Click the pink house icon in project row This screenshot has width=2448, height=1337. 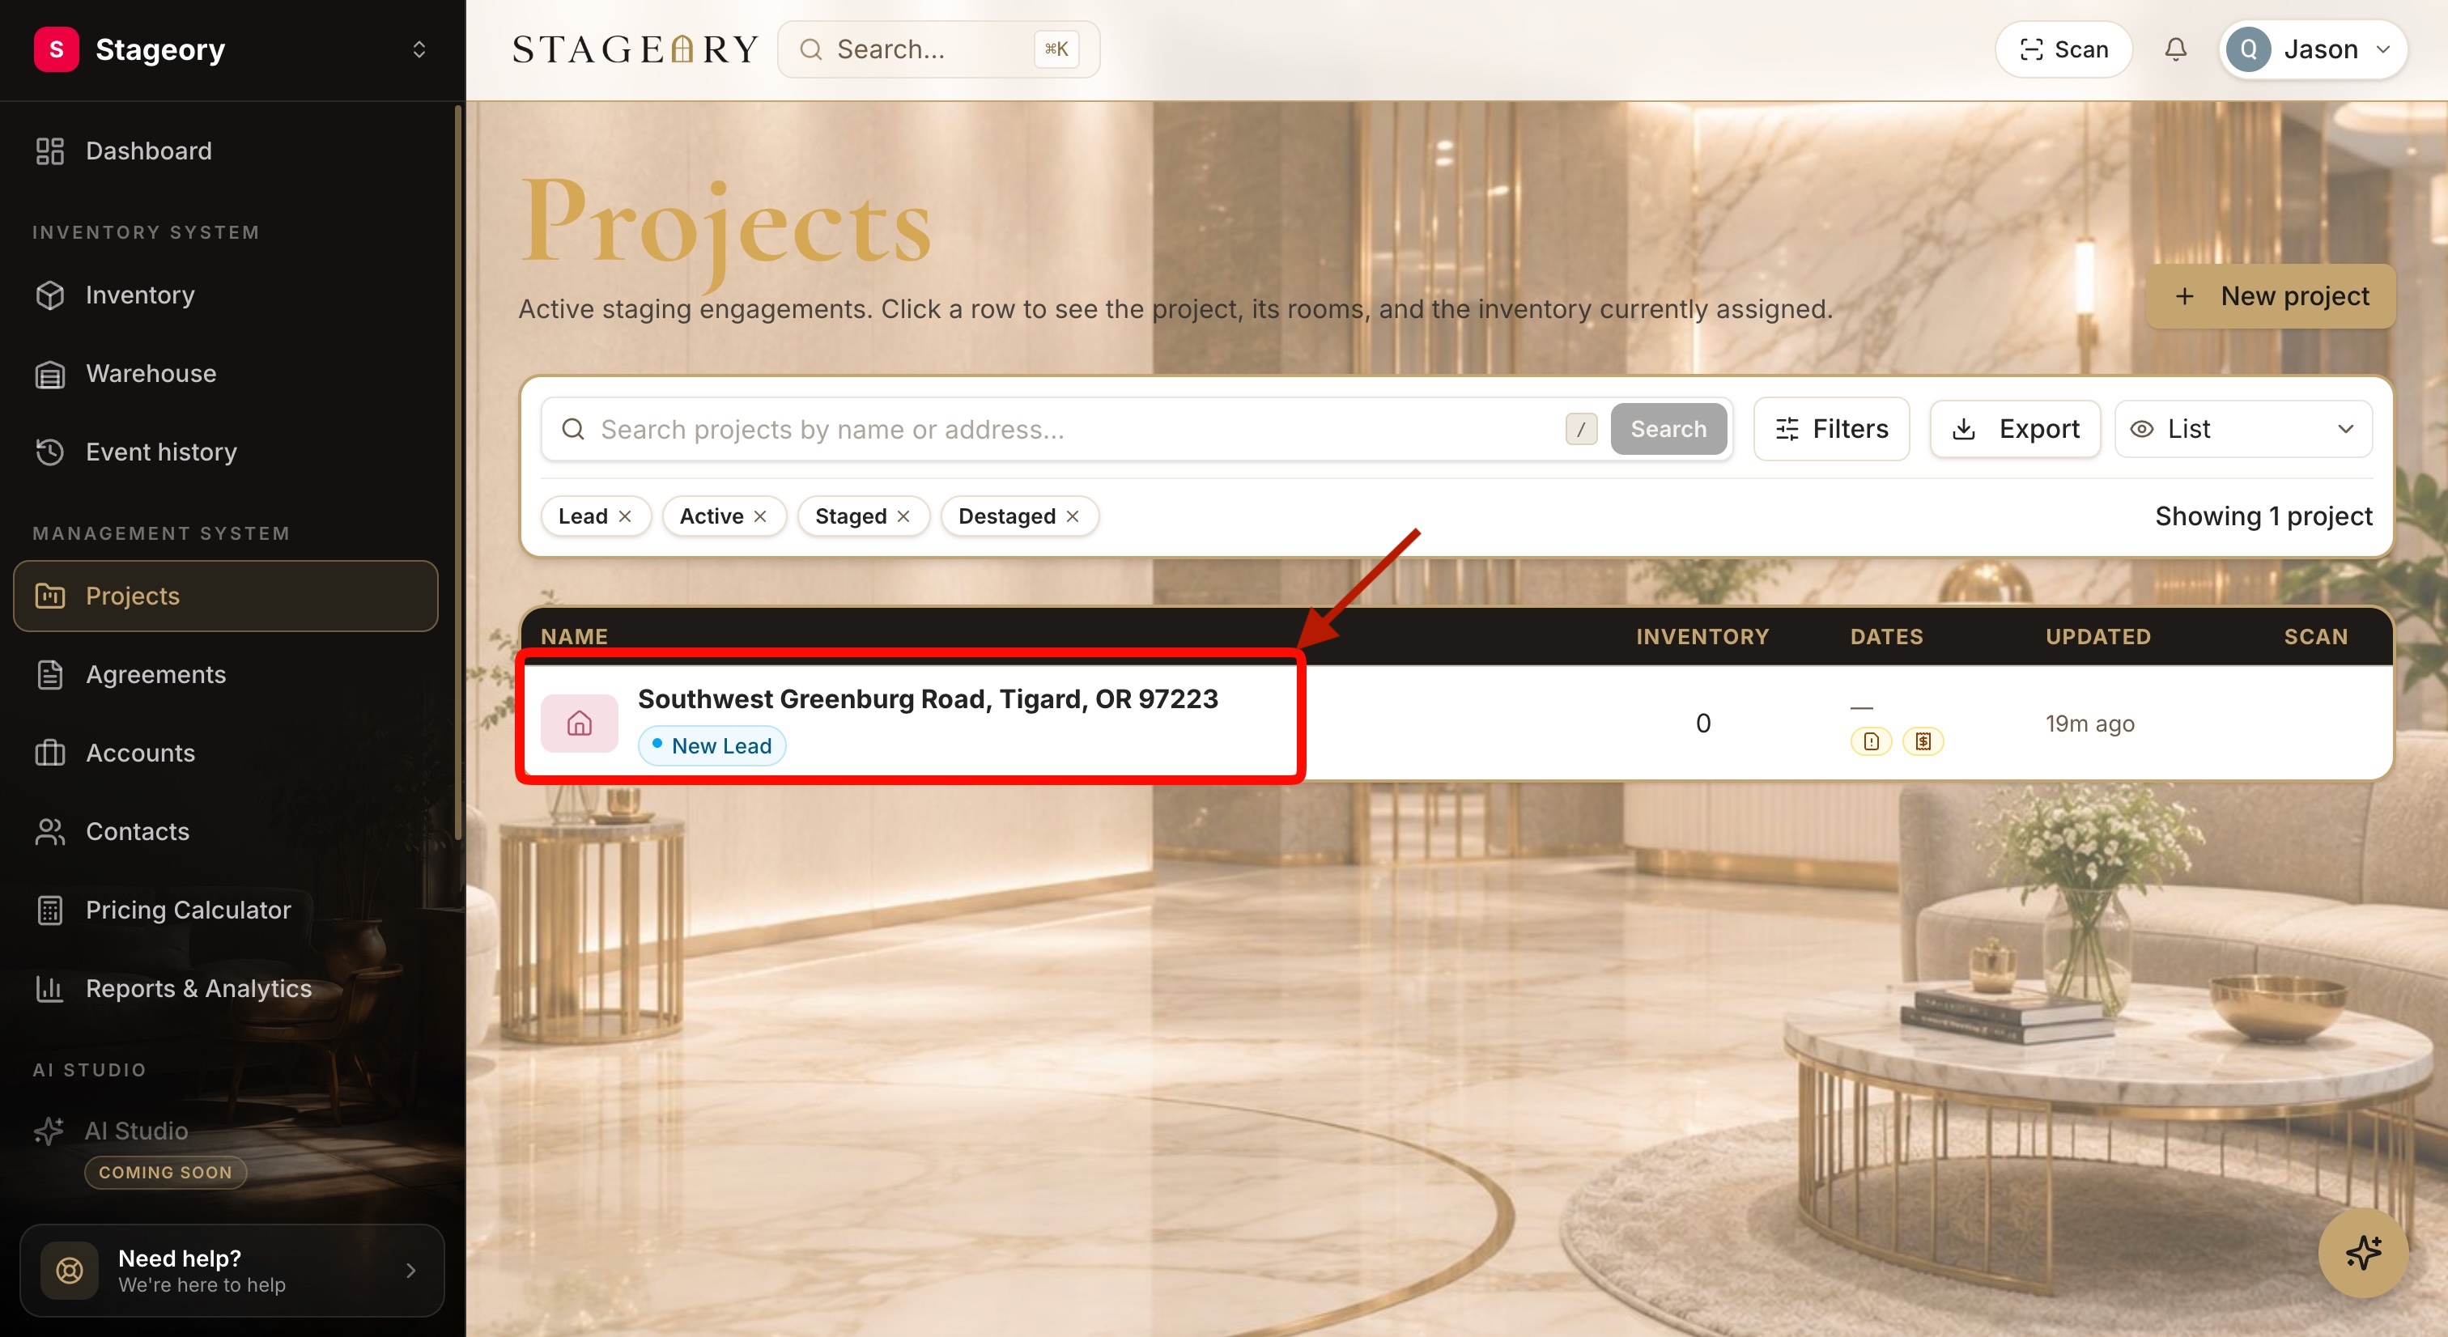click(x=580, y=724)
